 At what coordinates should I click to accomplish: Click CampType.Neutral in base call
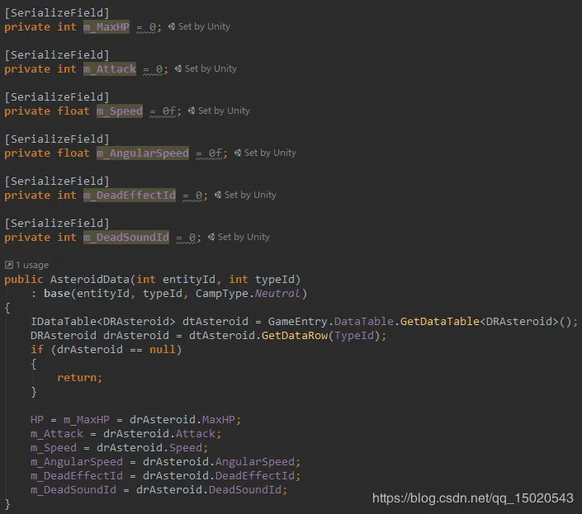[x=248, y=294]
